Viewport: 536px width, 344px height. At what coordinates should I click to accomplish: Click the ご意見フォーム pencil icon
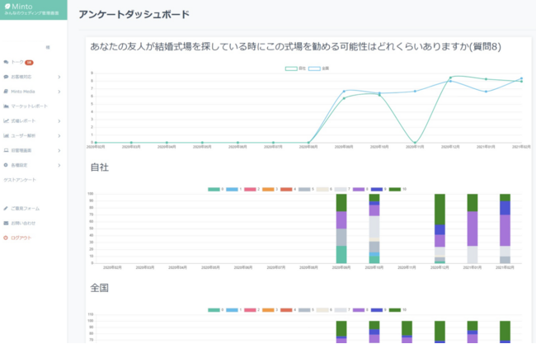pyautogui.click(x=6, y=208)
